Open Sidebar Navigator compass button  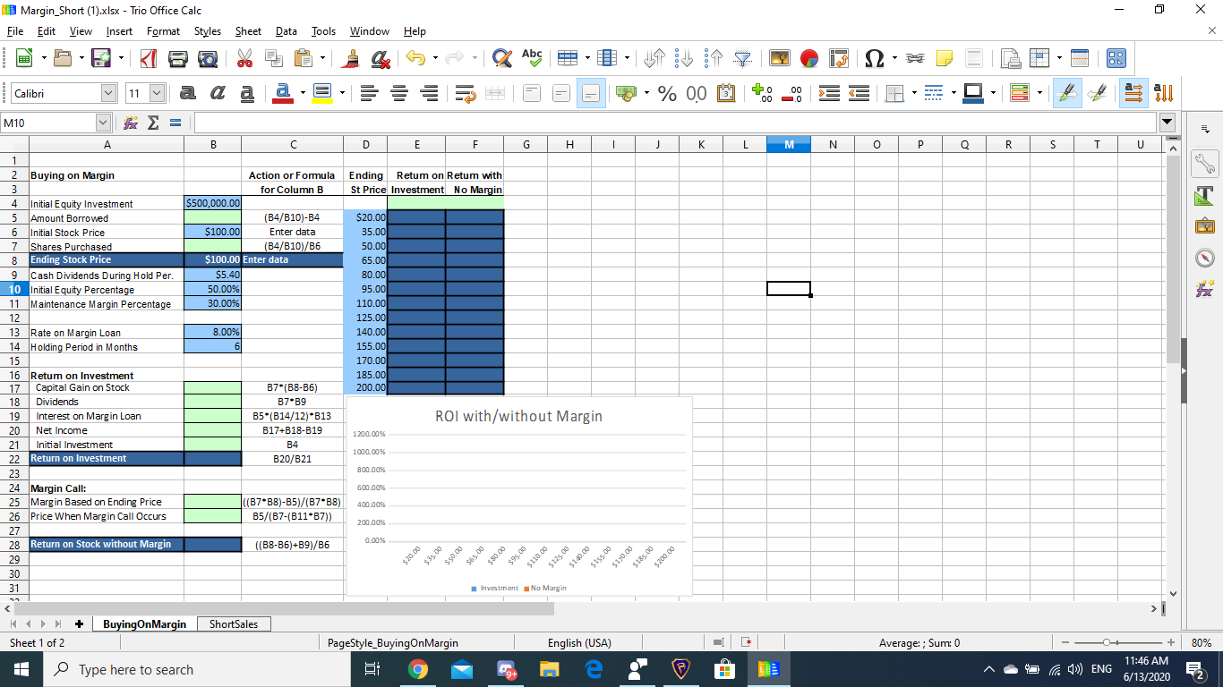[x=1203, y=259]
